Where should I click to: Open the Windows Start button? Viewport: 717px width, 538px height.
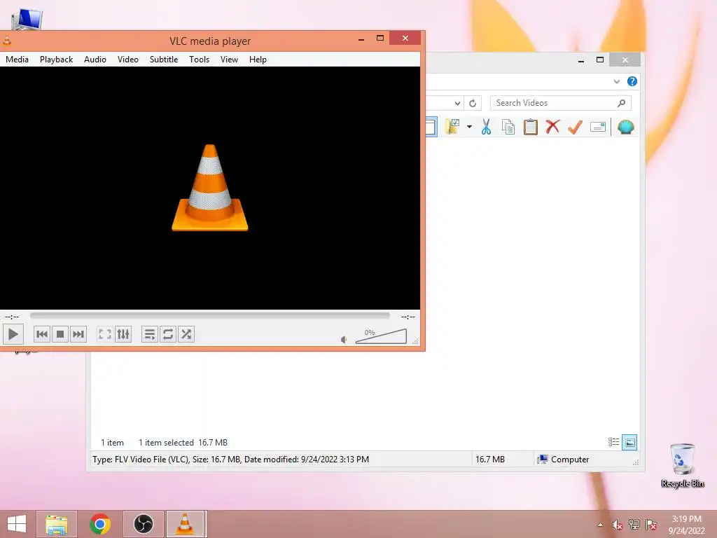click(17, 524)
